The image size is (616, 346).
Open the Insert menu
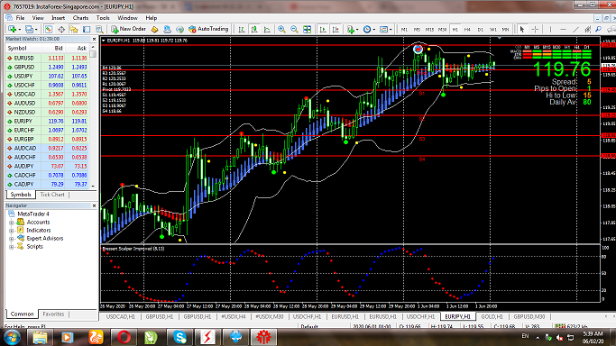pos(58,18)
